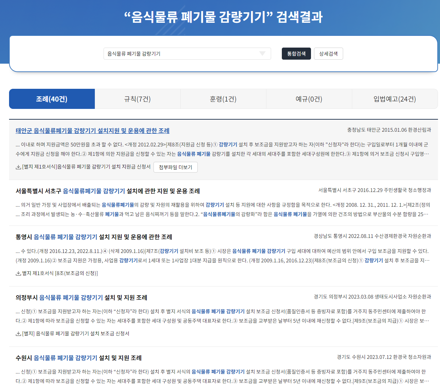Open the 수원시 감량기기 설치 및 지원 조례
Image resolution: width=440 pixels, height=385 pixels.
point(78,358)
